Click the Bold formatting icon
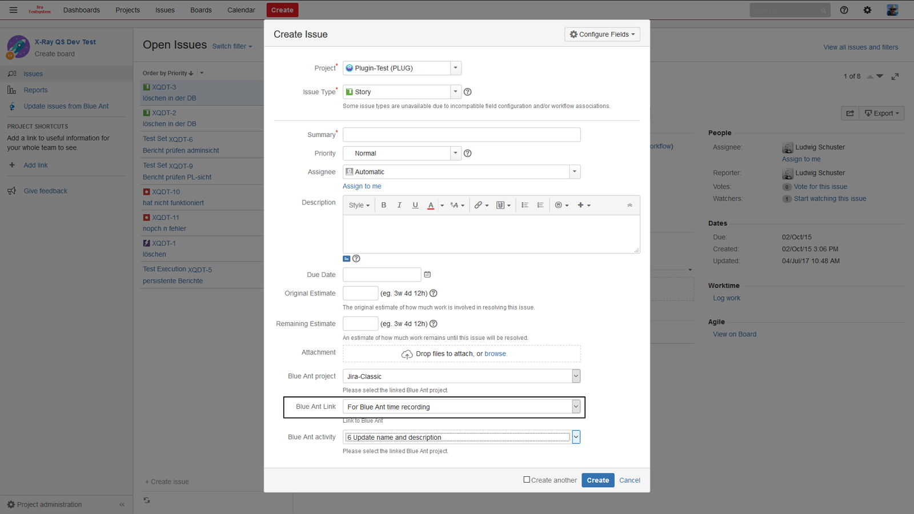914x514 pixels. (x=384, y=205)
